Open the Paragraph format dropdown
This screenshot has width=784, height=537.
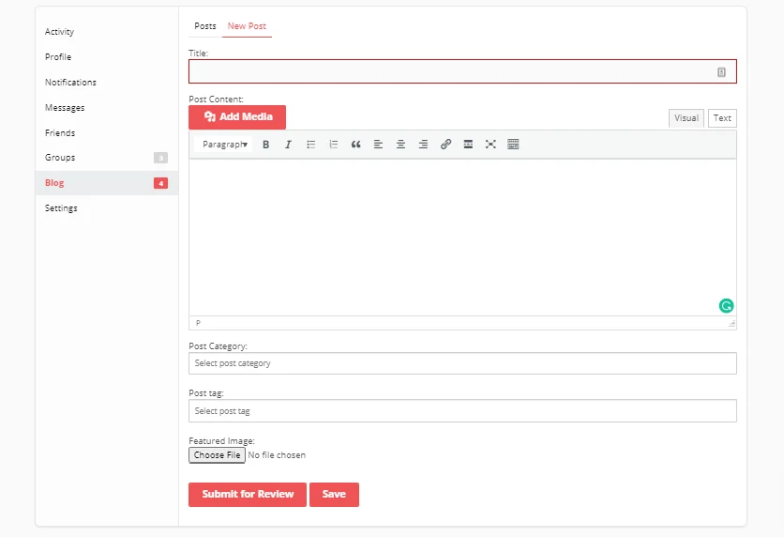coord(223,145)
